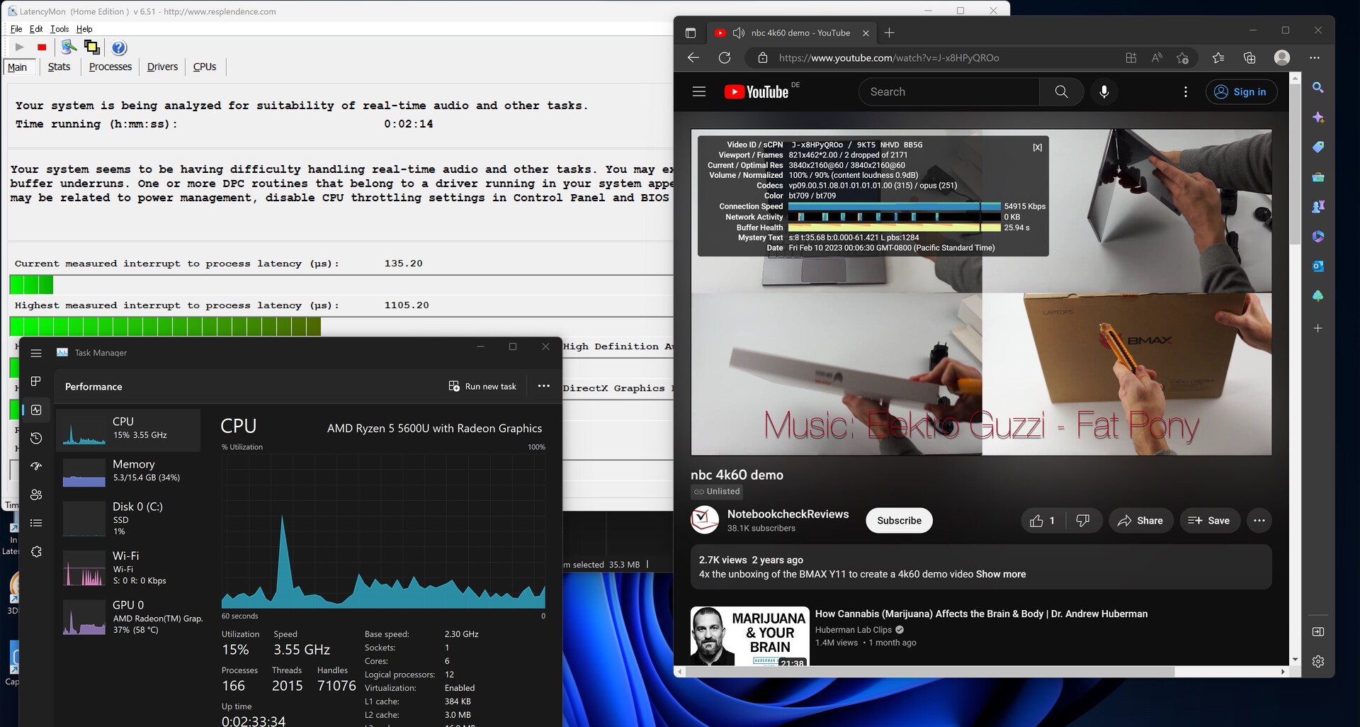Stop LatencyMon monitoring with red square
Image resolution: width=1360 pixels, height=727 pixels.
42,47
